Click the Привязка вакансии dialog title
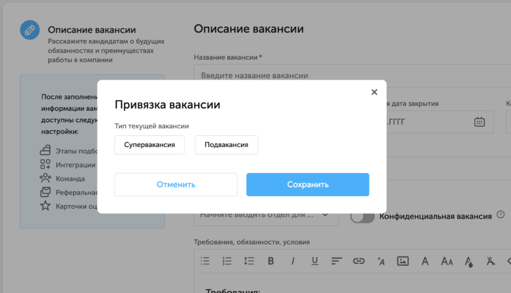Image resolution: width=511 pixels, height=293 pixels. [168, 105]
